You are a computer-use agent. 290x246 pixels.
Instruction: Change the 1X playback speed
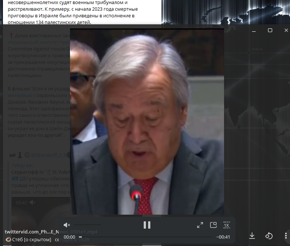click(227, 225)
